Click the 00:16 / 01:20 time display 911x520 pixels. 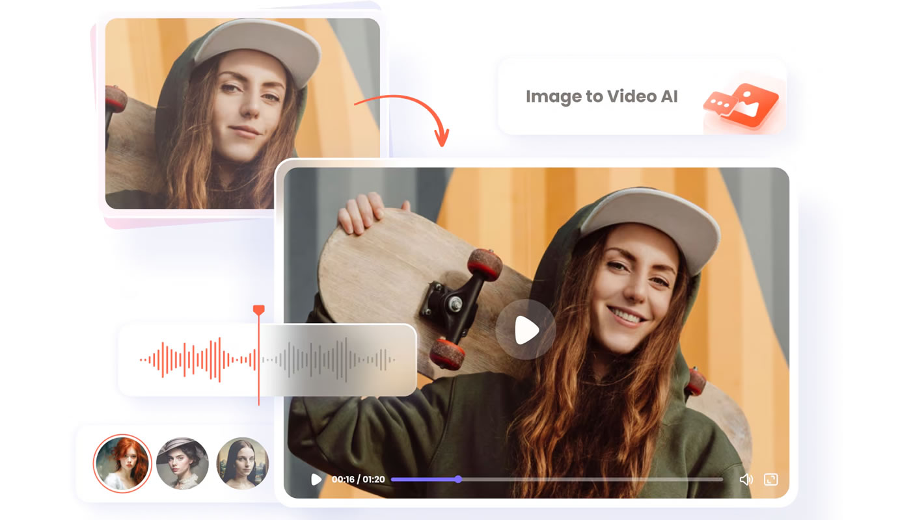[x=358, y=480]
